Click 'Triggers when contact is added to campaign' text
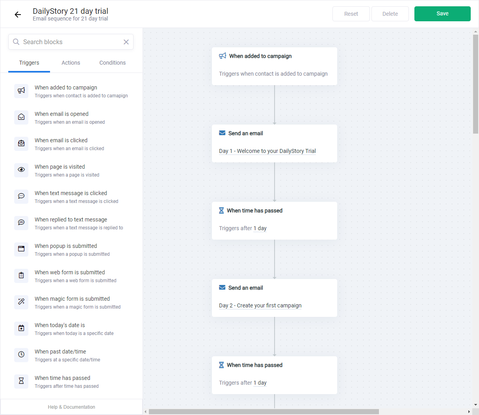The height and width of the screenshot is (415, 479). pos(273,74)
